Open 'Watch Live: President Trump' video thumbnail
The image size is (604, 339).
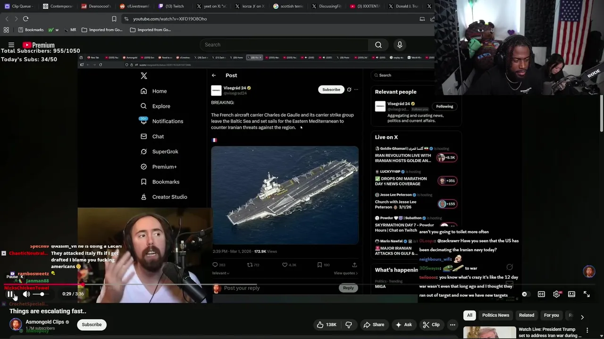coord(489,332)
